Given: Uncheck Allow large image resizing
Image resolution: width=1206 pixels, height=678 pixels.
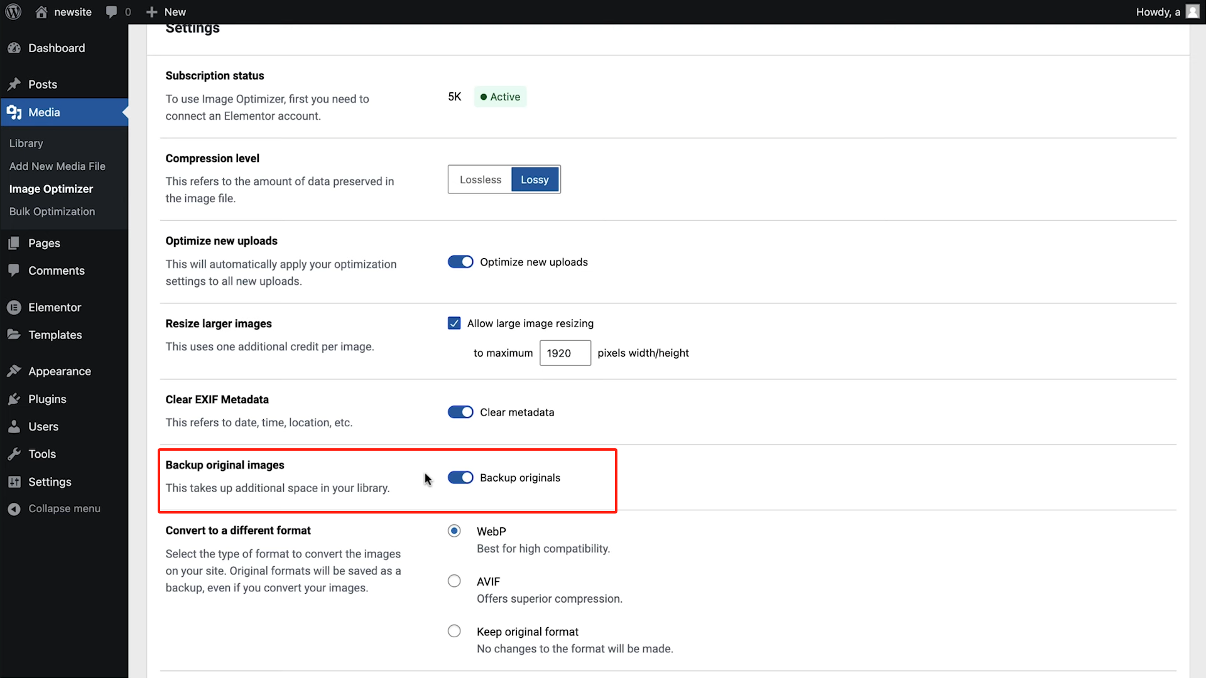Looking at the screenshot, I should tap(454, 323).
